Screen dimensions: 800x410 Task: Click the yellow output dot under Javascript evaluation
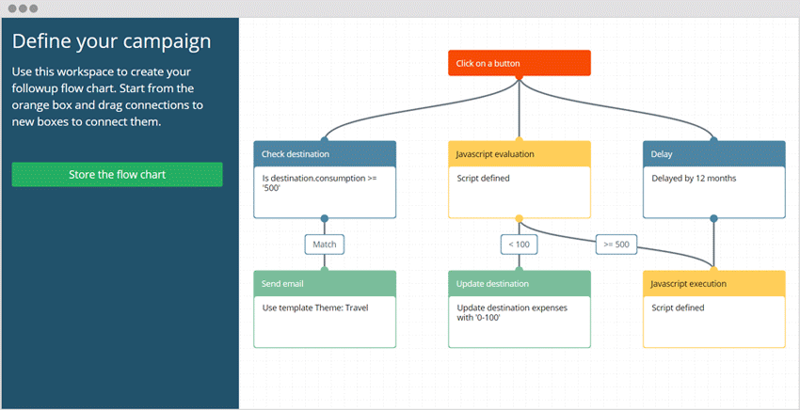point(519,218)
